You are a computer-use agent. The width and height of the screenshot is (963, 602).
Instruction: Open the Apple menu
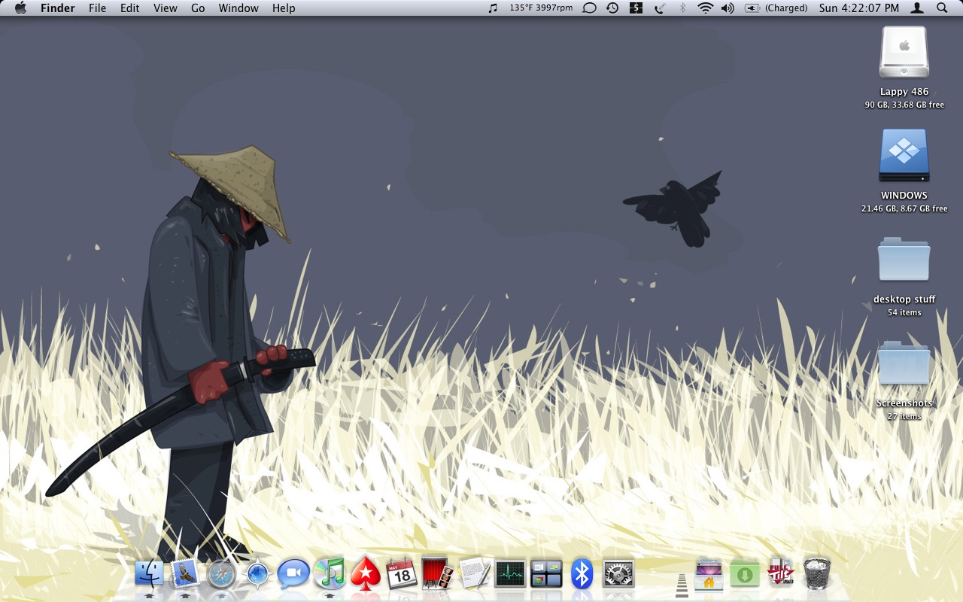pyautogui.click(x=20, y=8)
